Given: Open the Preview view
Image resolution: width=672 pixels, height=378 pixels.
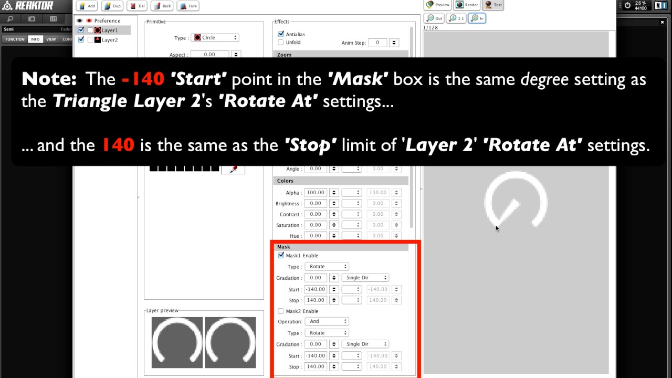Looking at the screenshot, I should click(438, 5).
